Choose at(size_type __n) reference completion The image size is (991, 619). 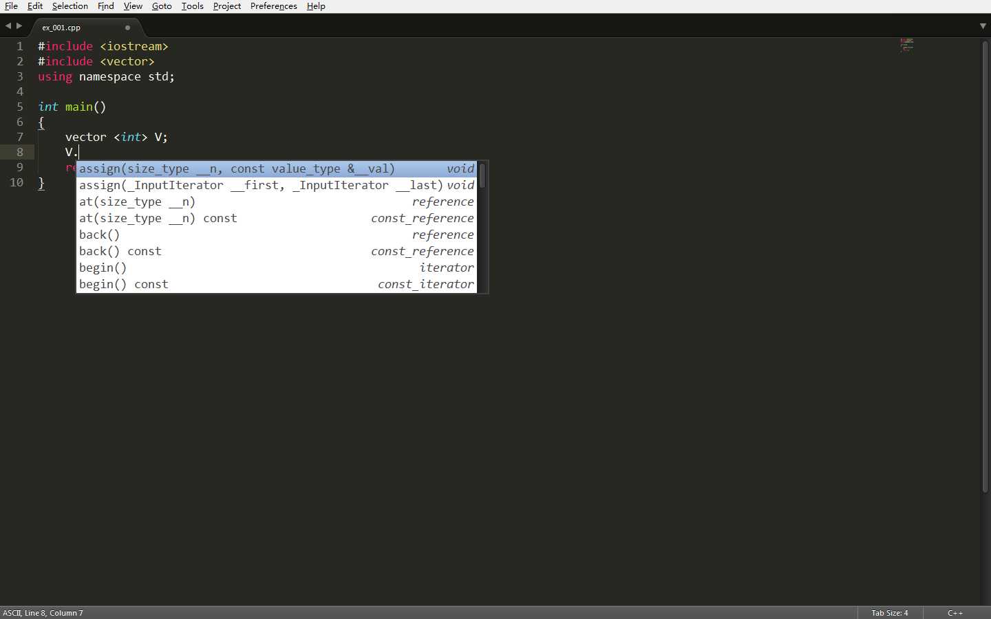pyautogui.click(x=277, y=202)
